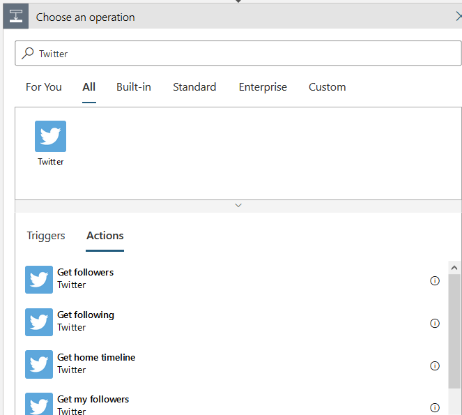The height and width of the screenshot is (415, 462).
Task: Show info for Get following action
Action: [x=435, y=324]
